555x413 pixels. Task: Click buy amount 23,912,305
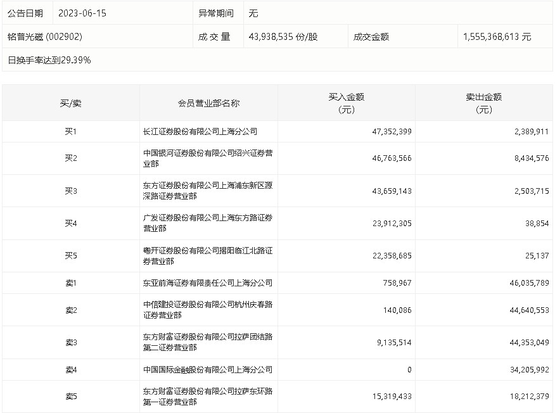pyautogui.click(x=392, y=224)
